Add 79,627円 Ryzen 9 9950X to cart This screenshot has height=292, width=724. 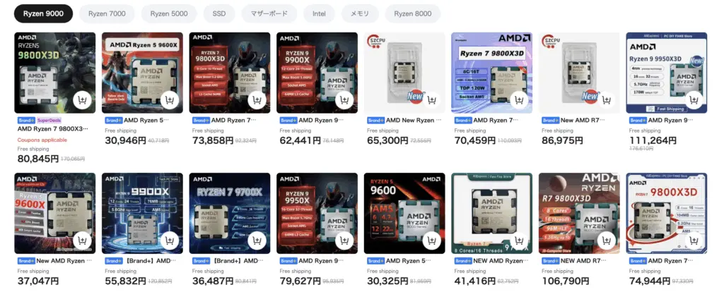tap(344, 241)
